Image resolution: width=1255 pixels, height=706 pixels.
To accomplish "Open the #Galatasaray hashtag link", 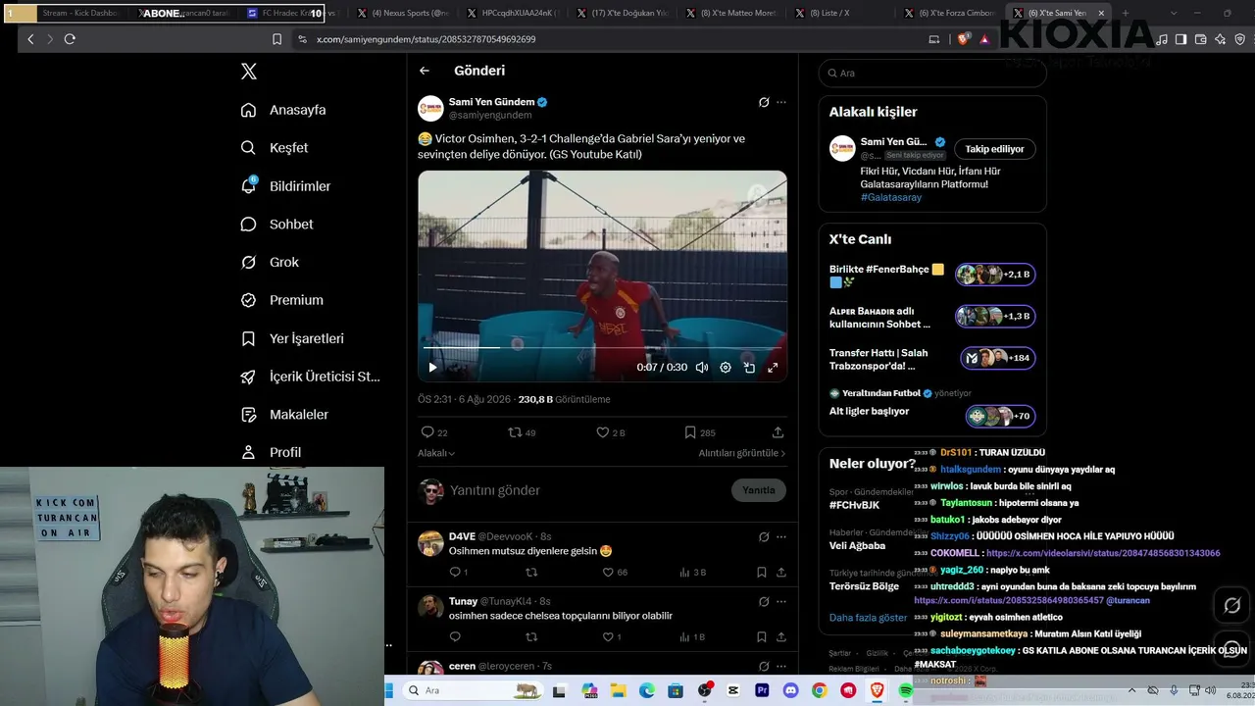I will point(891,197).
